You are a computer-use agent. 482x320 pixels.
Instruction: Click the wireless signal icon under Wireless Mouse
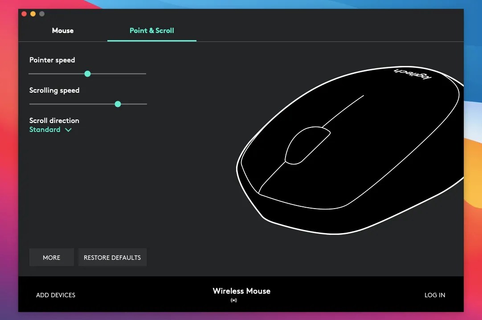pos(234,300)
